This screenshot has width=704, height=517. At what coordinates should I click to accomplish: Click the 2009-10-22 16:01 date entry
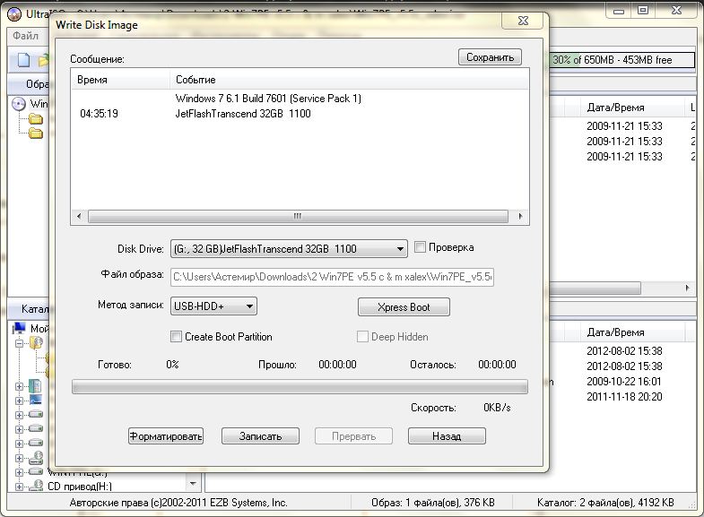point(624,382)
